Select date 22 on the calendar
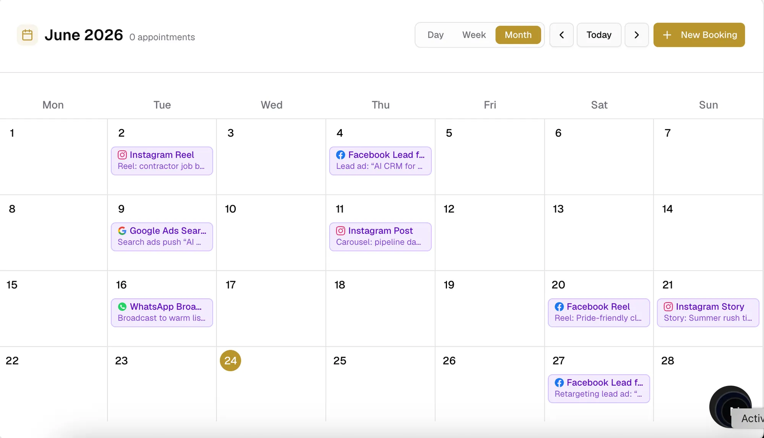Image resolution: width=764 pixels, height=438 pixels. tap(12, 361)
